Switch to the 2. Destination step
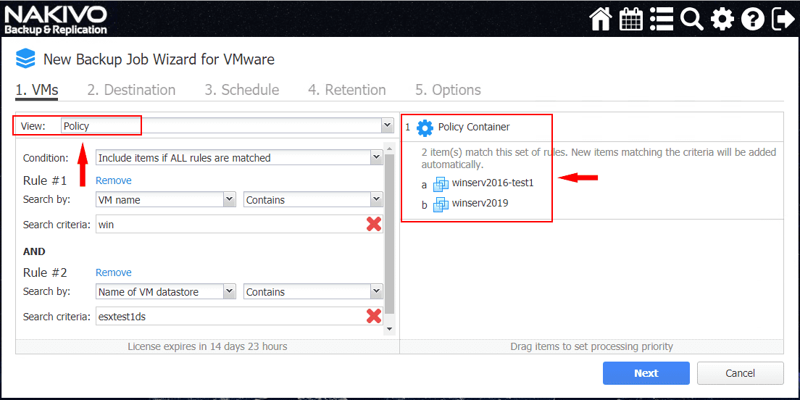Image resolution: width=800 pixels, height=400 pixels. (131, 91)
